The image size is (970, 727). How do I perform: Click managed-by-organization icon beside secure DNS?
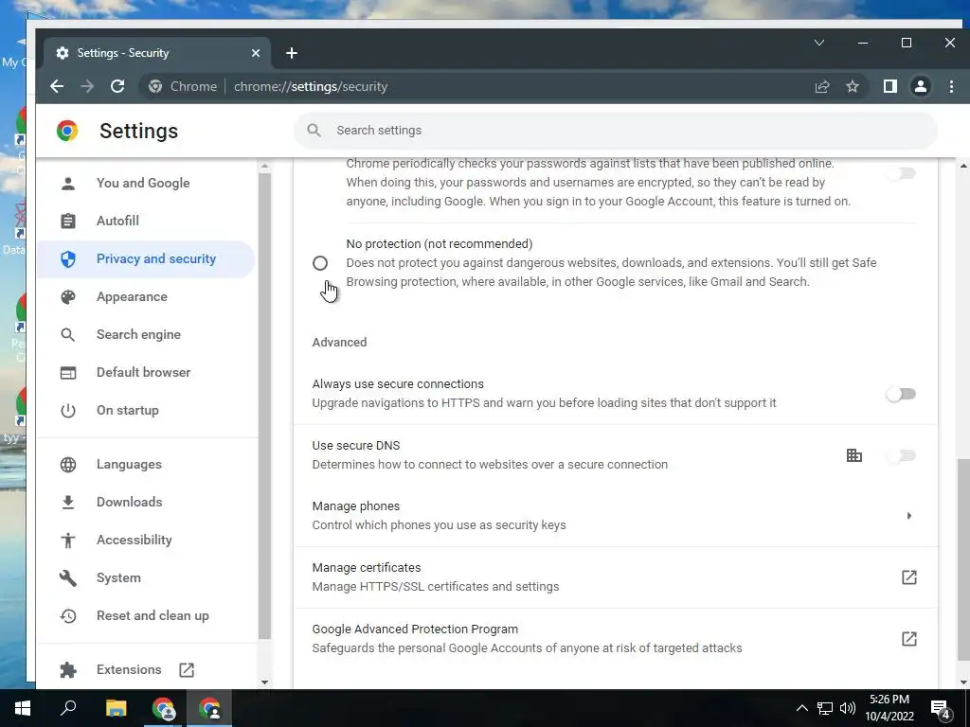[x=854, y=455]
